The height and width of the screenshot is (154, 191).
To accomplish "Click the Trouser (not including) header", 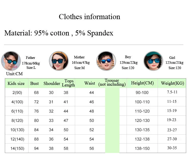I will tap(112, 83).
